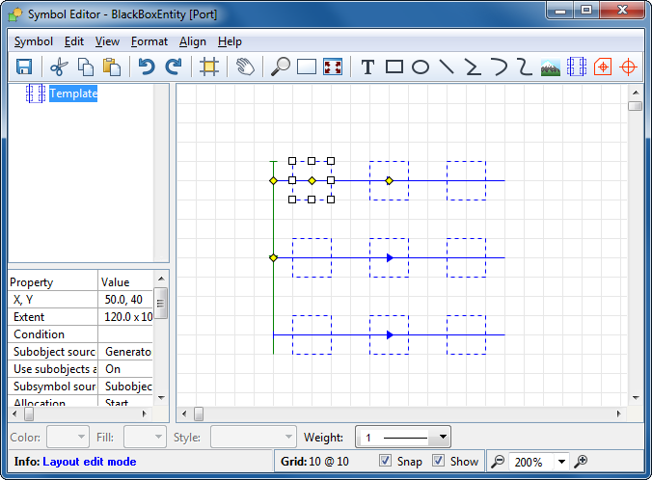Select the Text tool
Image resolution: width=652 pixels, height=480 pixels.
click(x=367, y=67)
